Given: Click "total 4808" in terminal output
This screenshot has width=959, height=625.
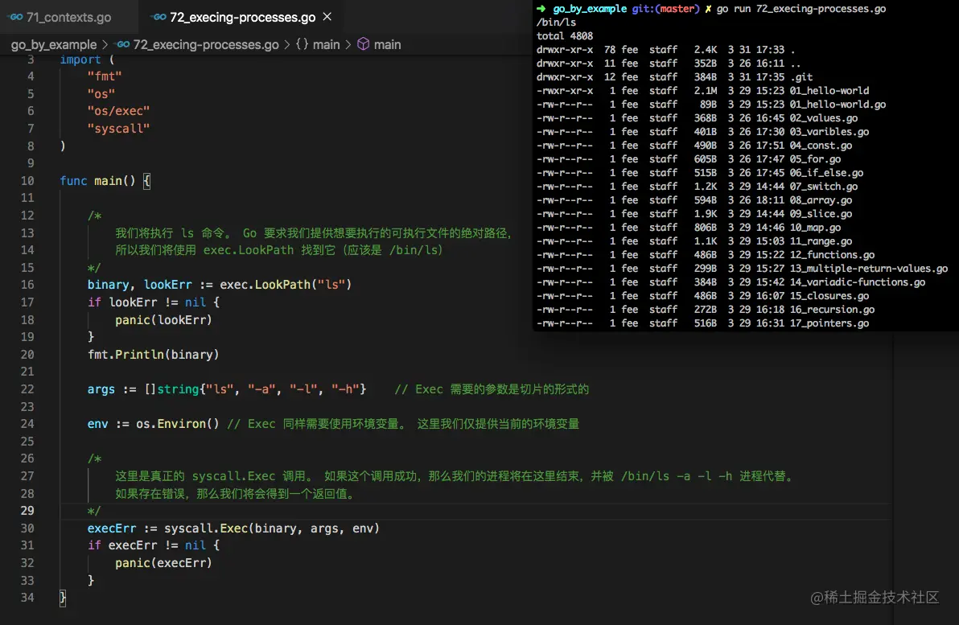Looking at the screenshot, I should click(565, 36).
